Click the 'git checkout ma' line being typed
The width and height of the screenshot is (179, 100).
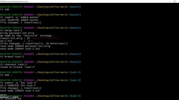(11, 99)
